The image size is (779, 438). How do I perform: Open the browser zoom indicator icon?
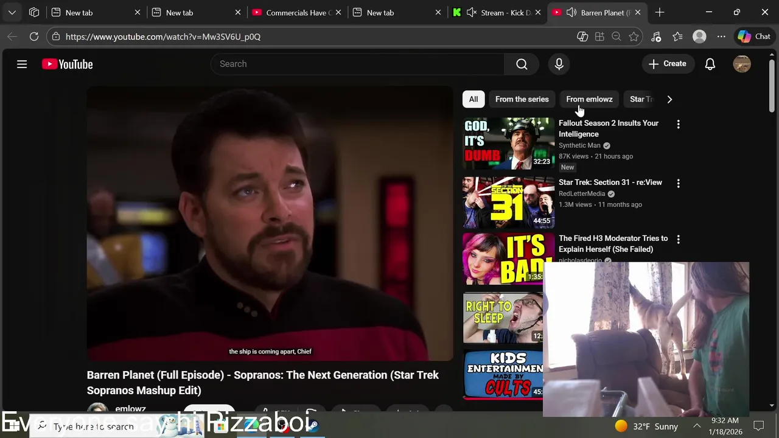(616, 36)
